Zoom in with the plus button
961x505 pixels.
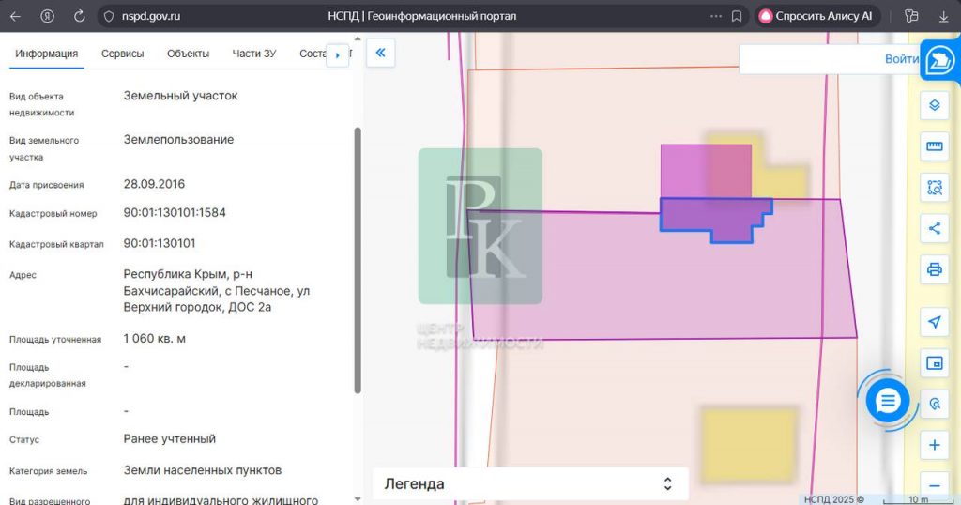coord(934,445)
